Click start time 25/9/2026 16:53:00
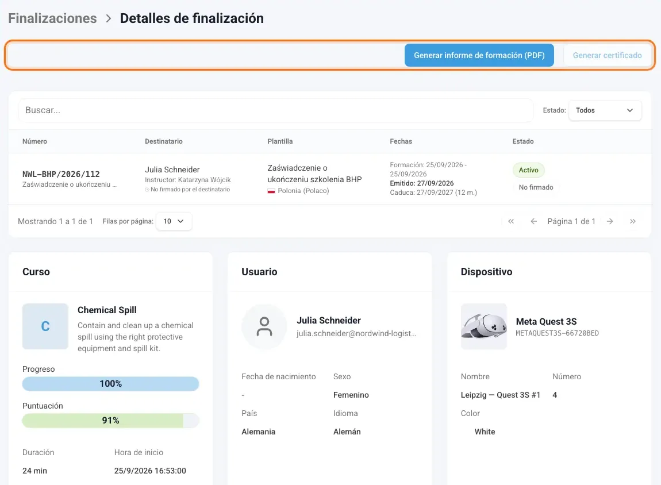Image resolution: width=661 pixels, height=485 pixels. (150, 471)
